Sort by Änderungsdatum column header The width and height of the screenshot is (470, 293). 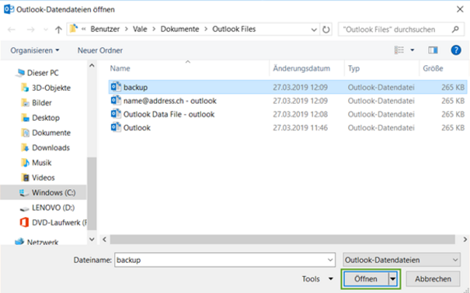(x=301, y=68)
